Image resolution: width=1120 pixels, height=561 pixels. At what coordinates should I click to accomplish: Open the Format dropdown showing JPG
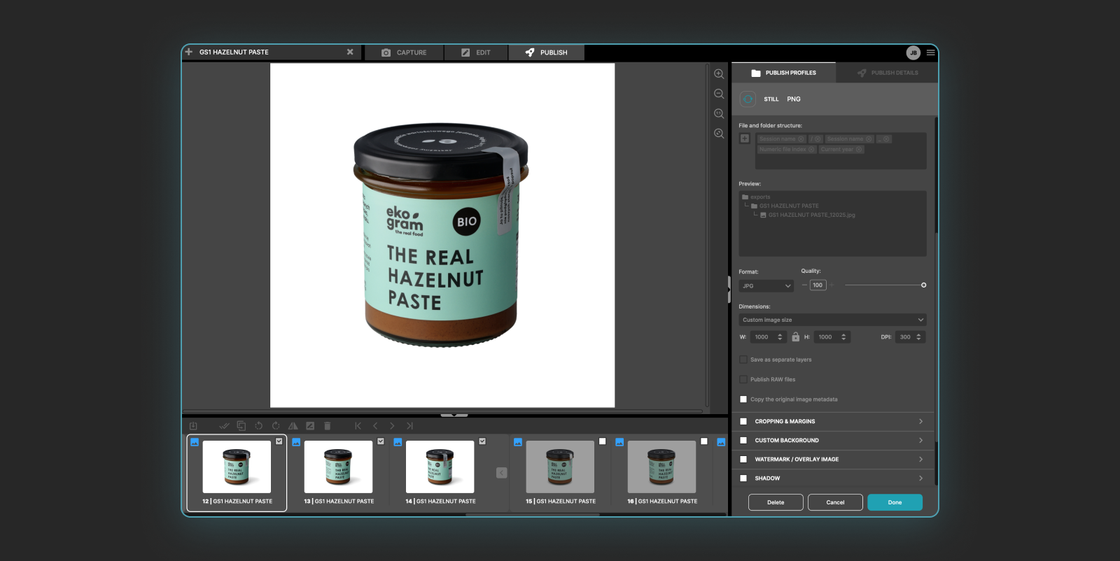point(766,286)
